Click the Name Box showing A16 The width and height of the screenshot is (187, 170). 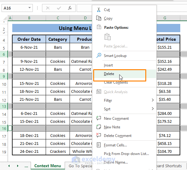coord(17,8)
